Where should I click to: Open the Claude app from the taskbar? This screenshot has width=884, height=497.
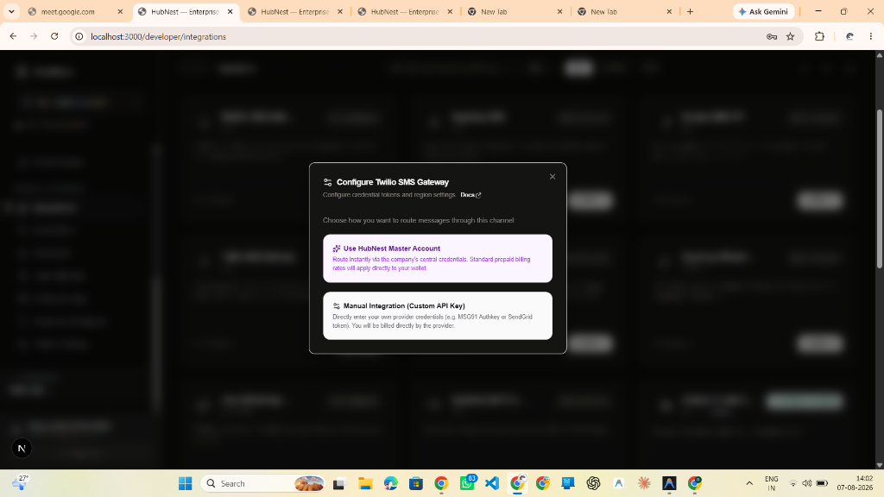coord(644,483)
